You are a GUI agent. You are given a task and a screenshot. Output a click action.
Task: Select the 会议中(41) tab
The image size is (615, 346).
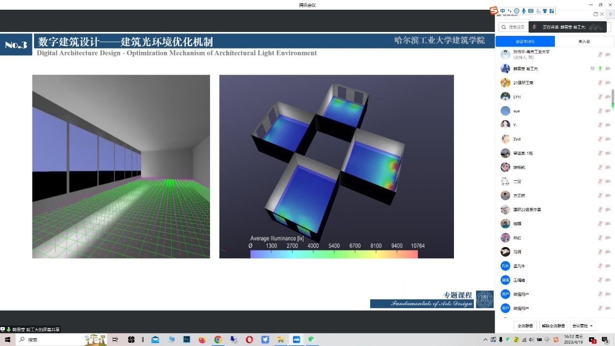coord(525,42)
